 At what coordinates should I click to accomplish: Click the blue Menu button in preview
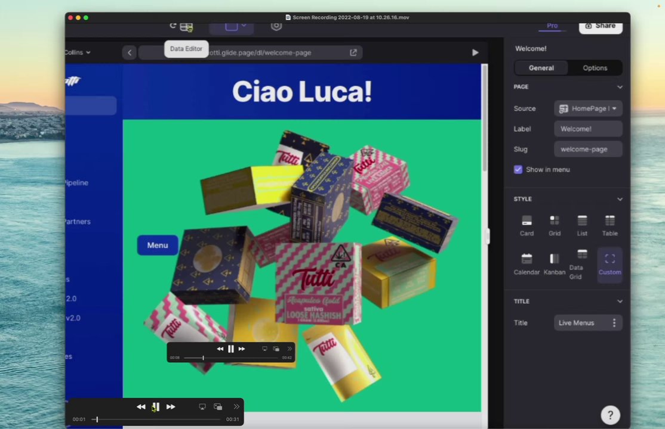coord(158,245)
